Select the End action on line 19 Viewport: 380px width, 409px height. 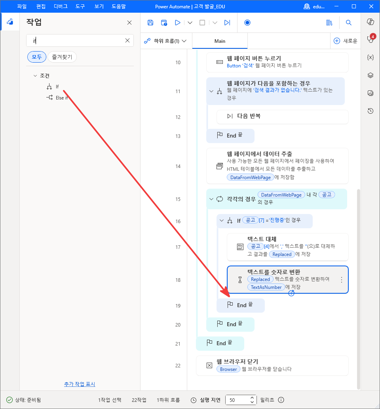241,305
